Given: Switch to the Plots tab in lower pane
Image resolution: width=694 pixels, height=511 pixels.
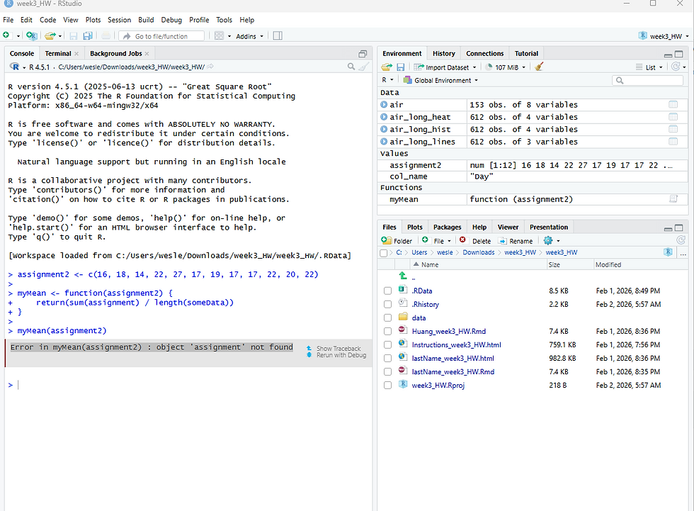Looking at the screenshot, I should (x=415, y=228).
